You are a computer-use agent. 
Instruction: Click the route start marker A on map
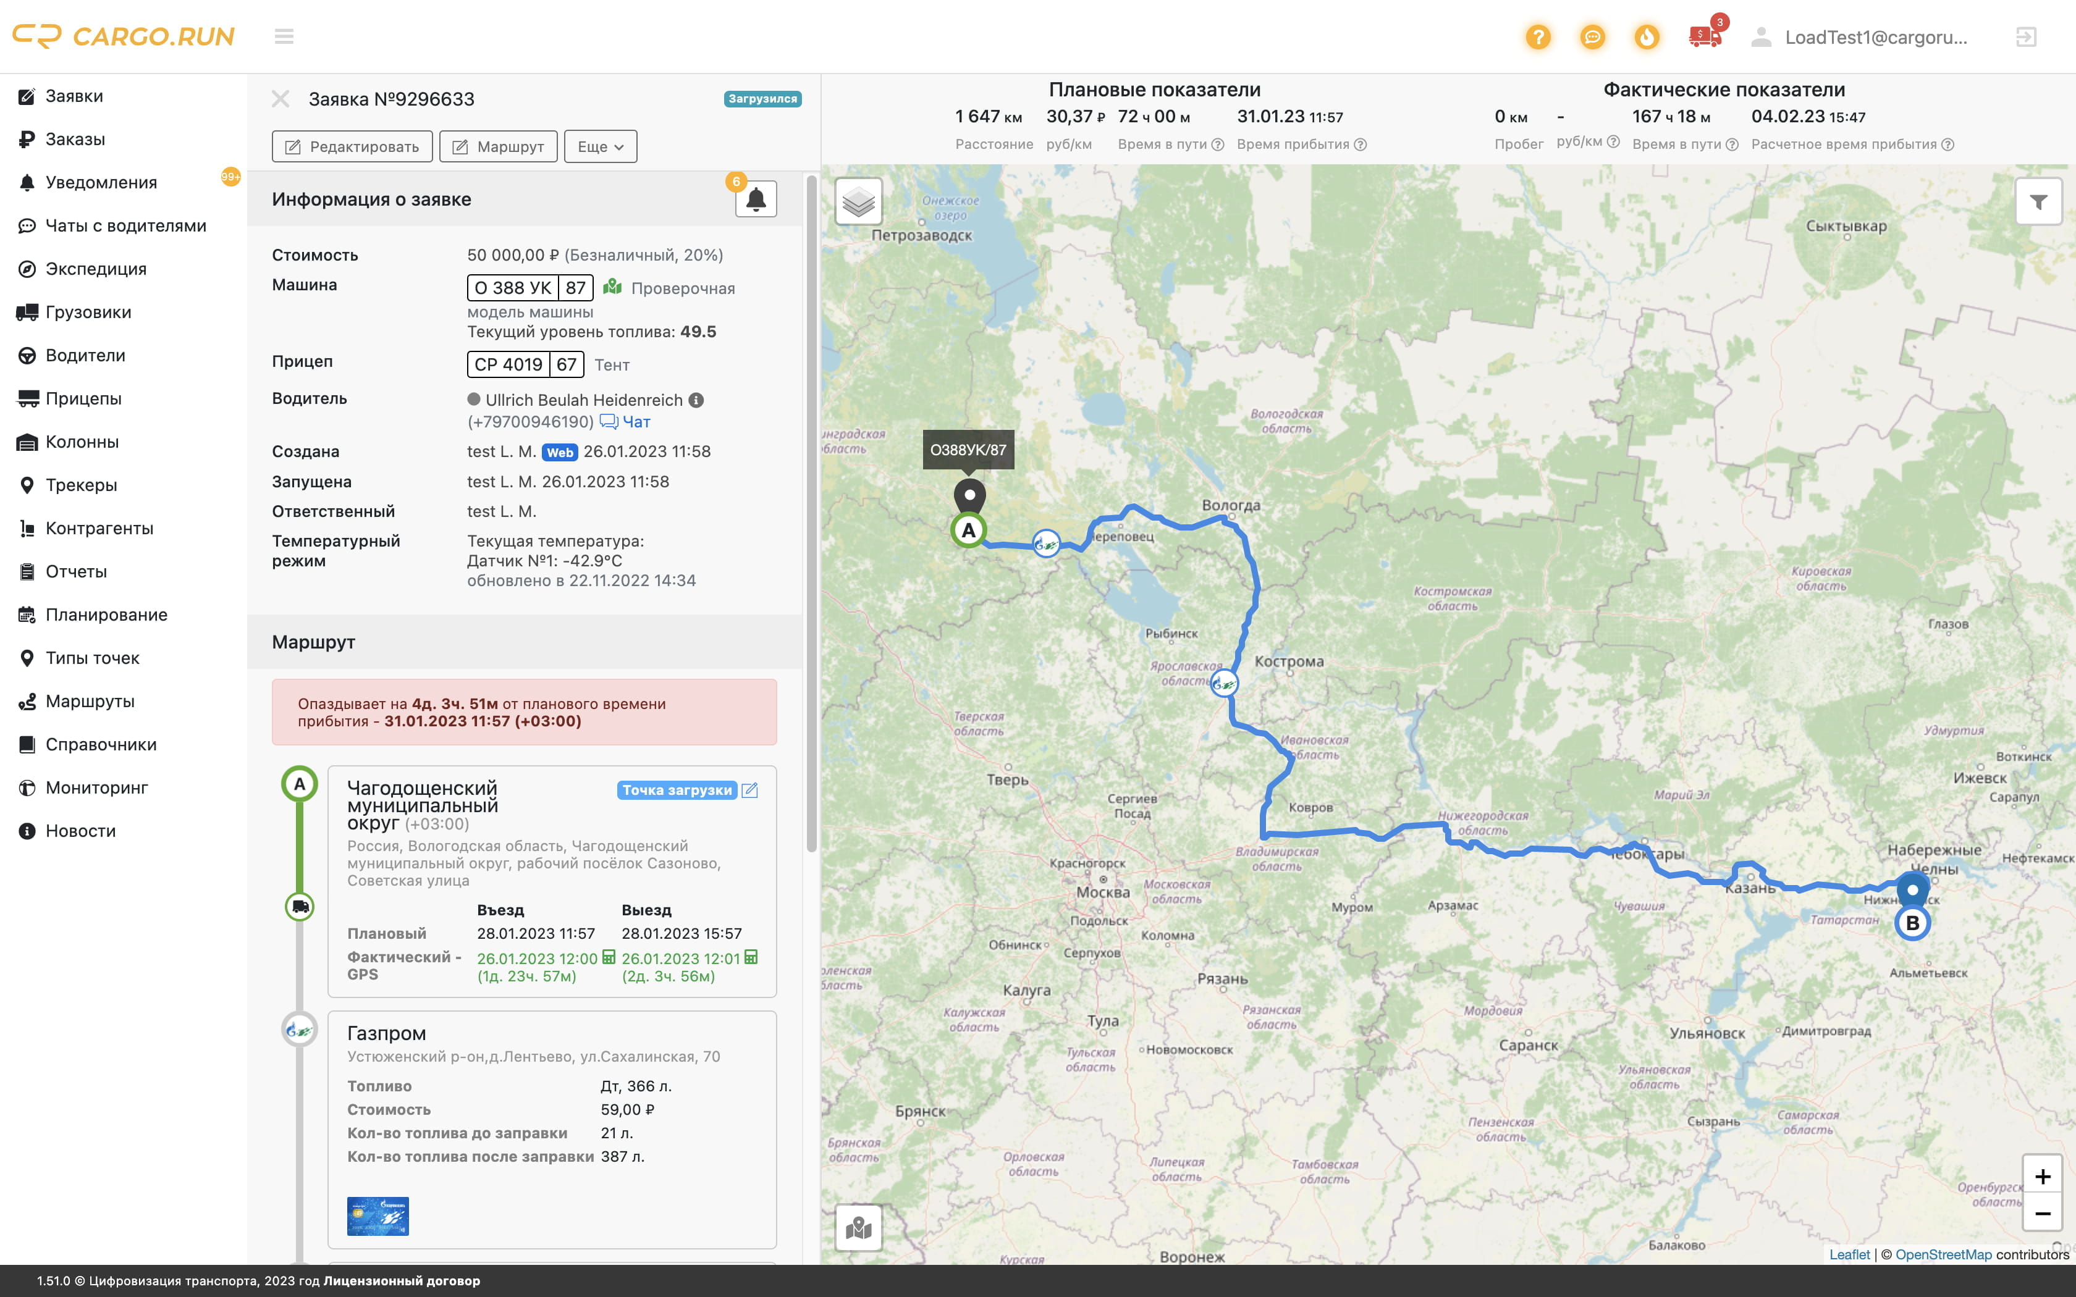[969, 530]
